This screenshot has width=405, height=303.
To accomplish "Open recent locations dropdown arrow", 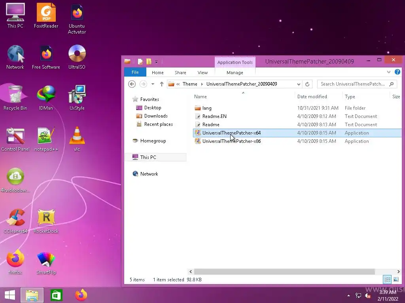I will [153, 84].
